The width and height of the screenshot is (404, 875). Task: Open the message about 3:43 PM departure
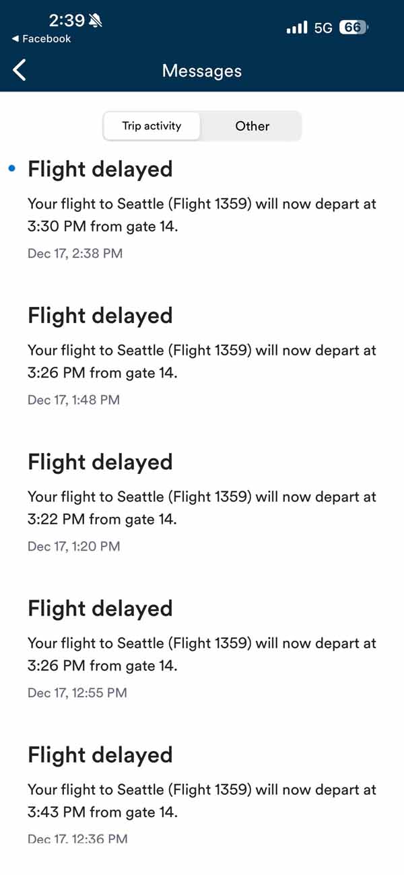(201, 801)
